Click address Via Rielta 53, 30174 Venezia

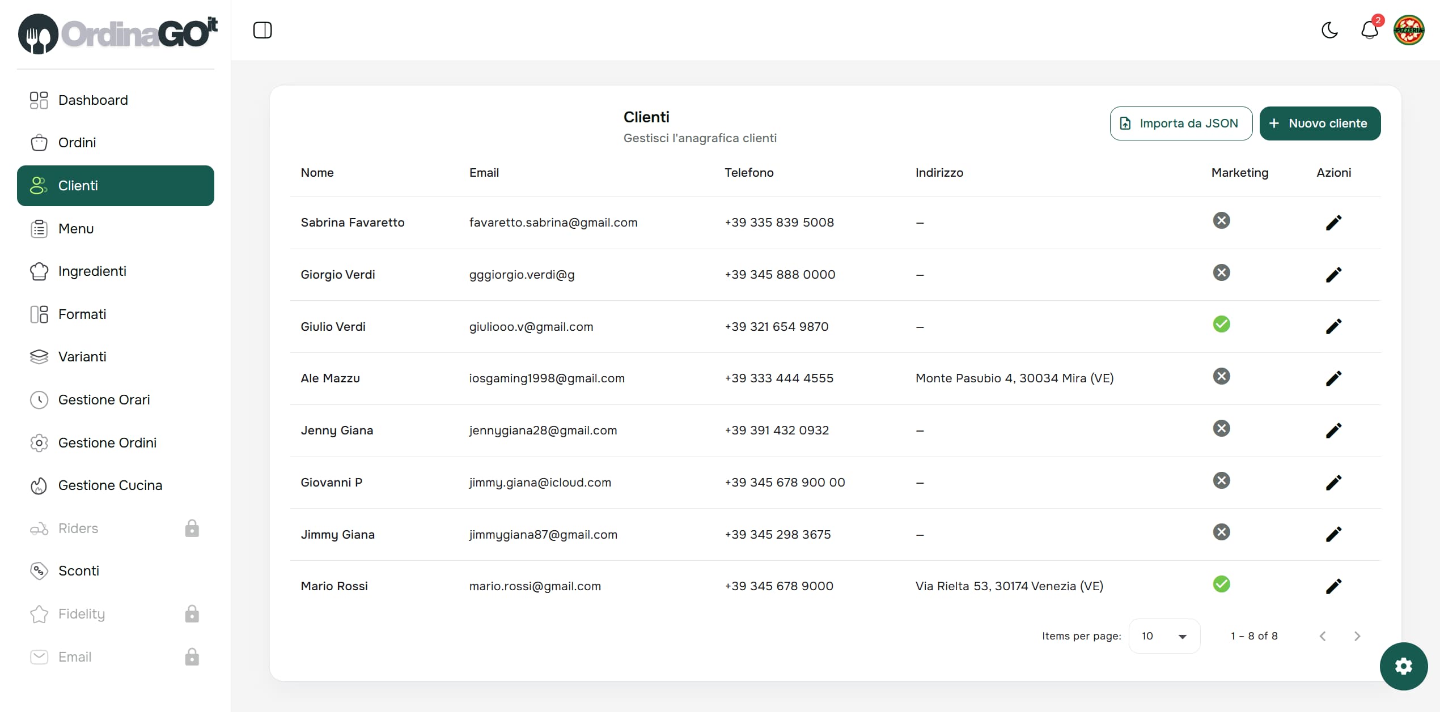1009,586
